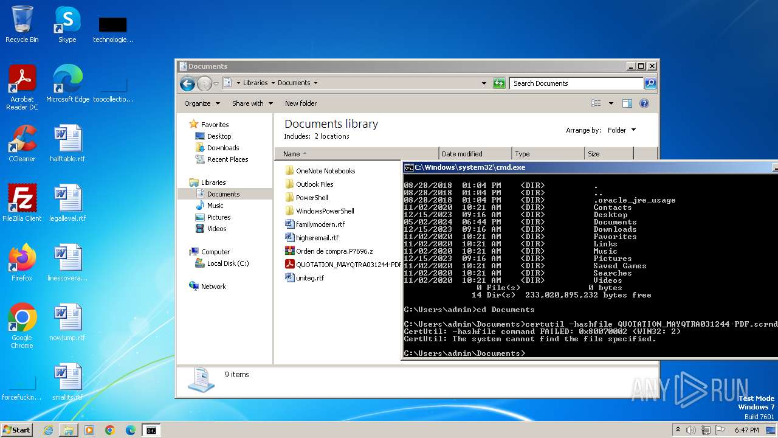Open the Recycle Bin desktop icon
Screen dimensions: 778x438
(x=22, y=24)
